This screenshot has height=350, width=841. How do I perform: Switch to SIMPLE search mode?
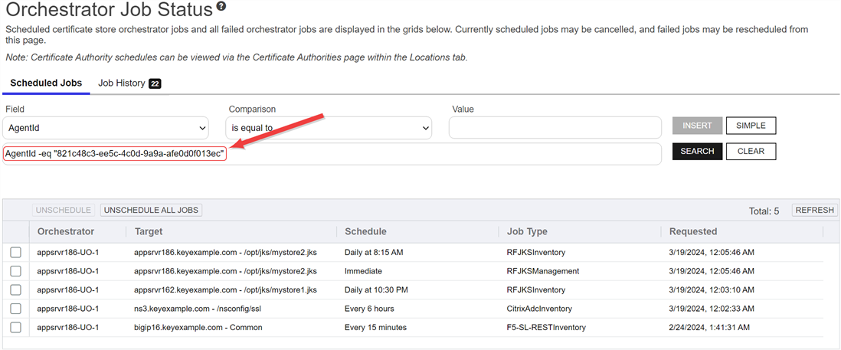point(751,126)
